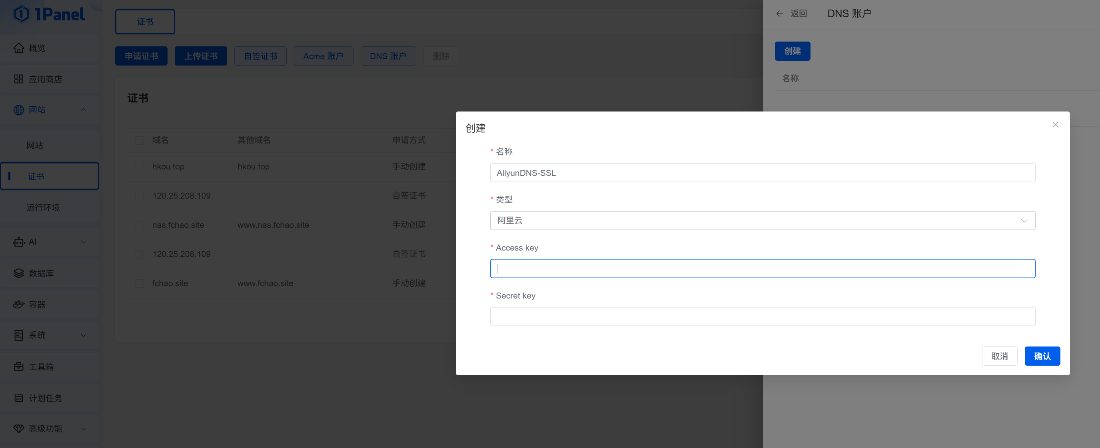Click the blue 确认 confirm button
1100x448 pixels.
tap(1042, 356)
